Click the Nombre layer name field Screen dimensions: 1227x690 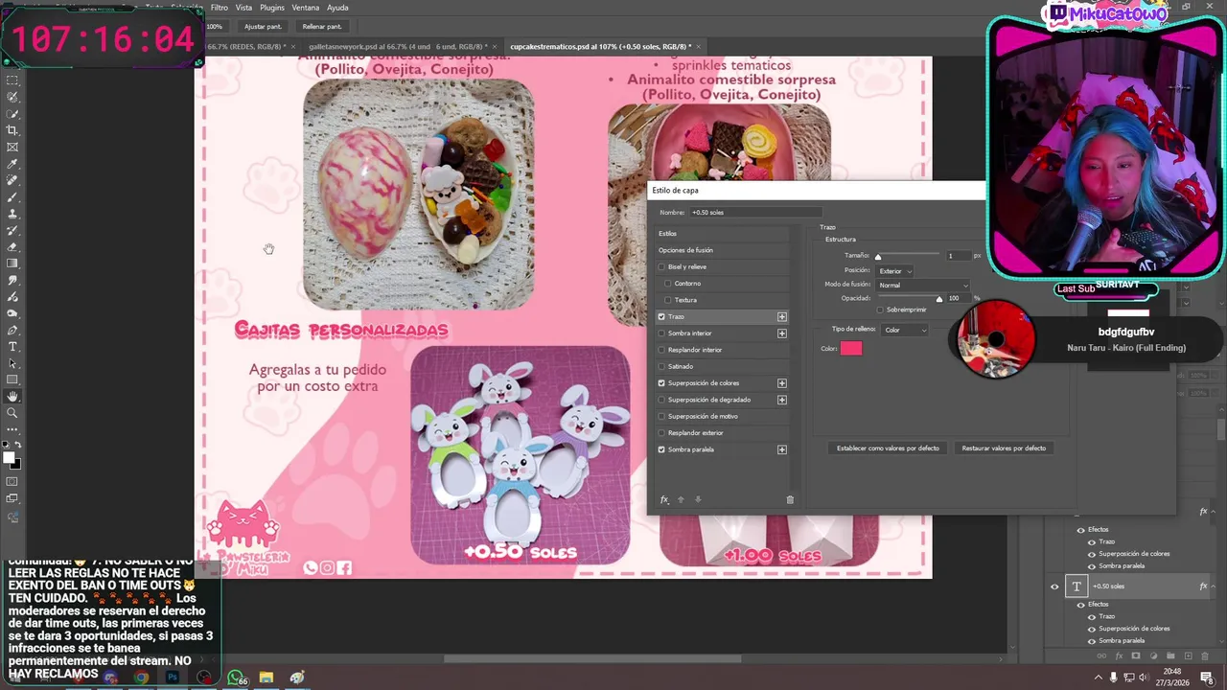click(x=755, y=212)
